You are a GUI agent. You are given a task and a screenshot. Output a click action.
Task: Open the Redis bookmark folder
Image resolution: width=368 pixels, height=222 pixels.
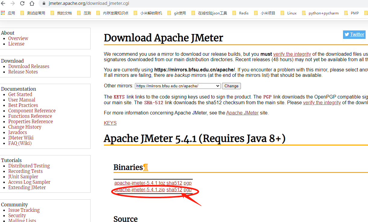click(x=240, y=13)
